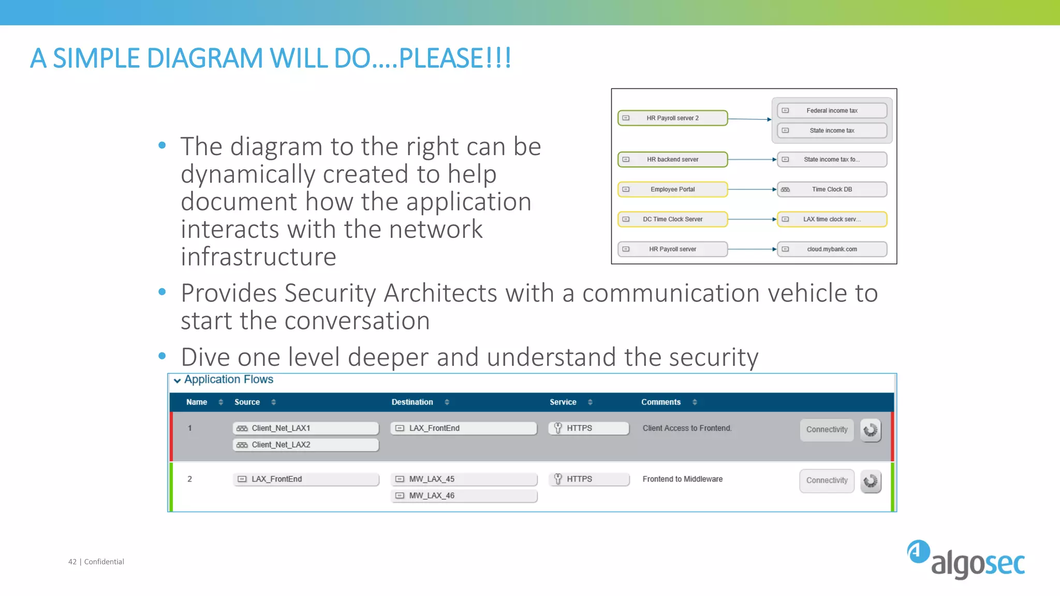The height and width of the screenshot is (596, 1060).
Task: Sort by Service column arrows
Action: [590, 402]
